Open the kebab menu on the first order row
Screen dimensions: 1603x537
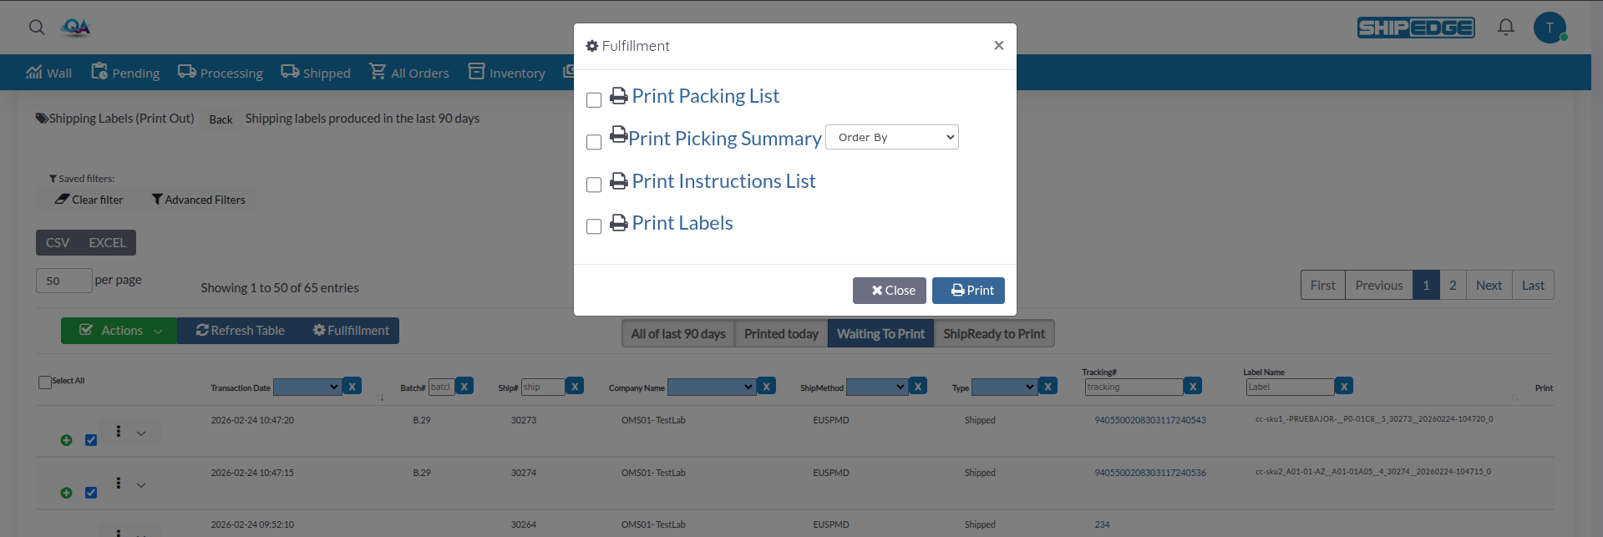tap(118, 432)
